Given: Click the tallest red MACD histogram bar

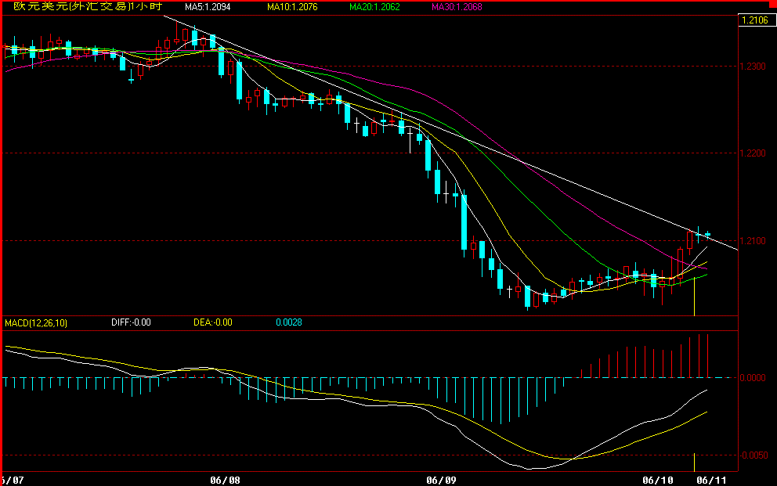Looking at the screenshot, I should 708,356.
